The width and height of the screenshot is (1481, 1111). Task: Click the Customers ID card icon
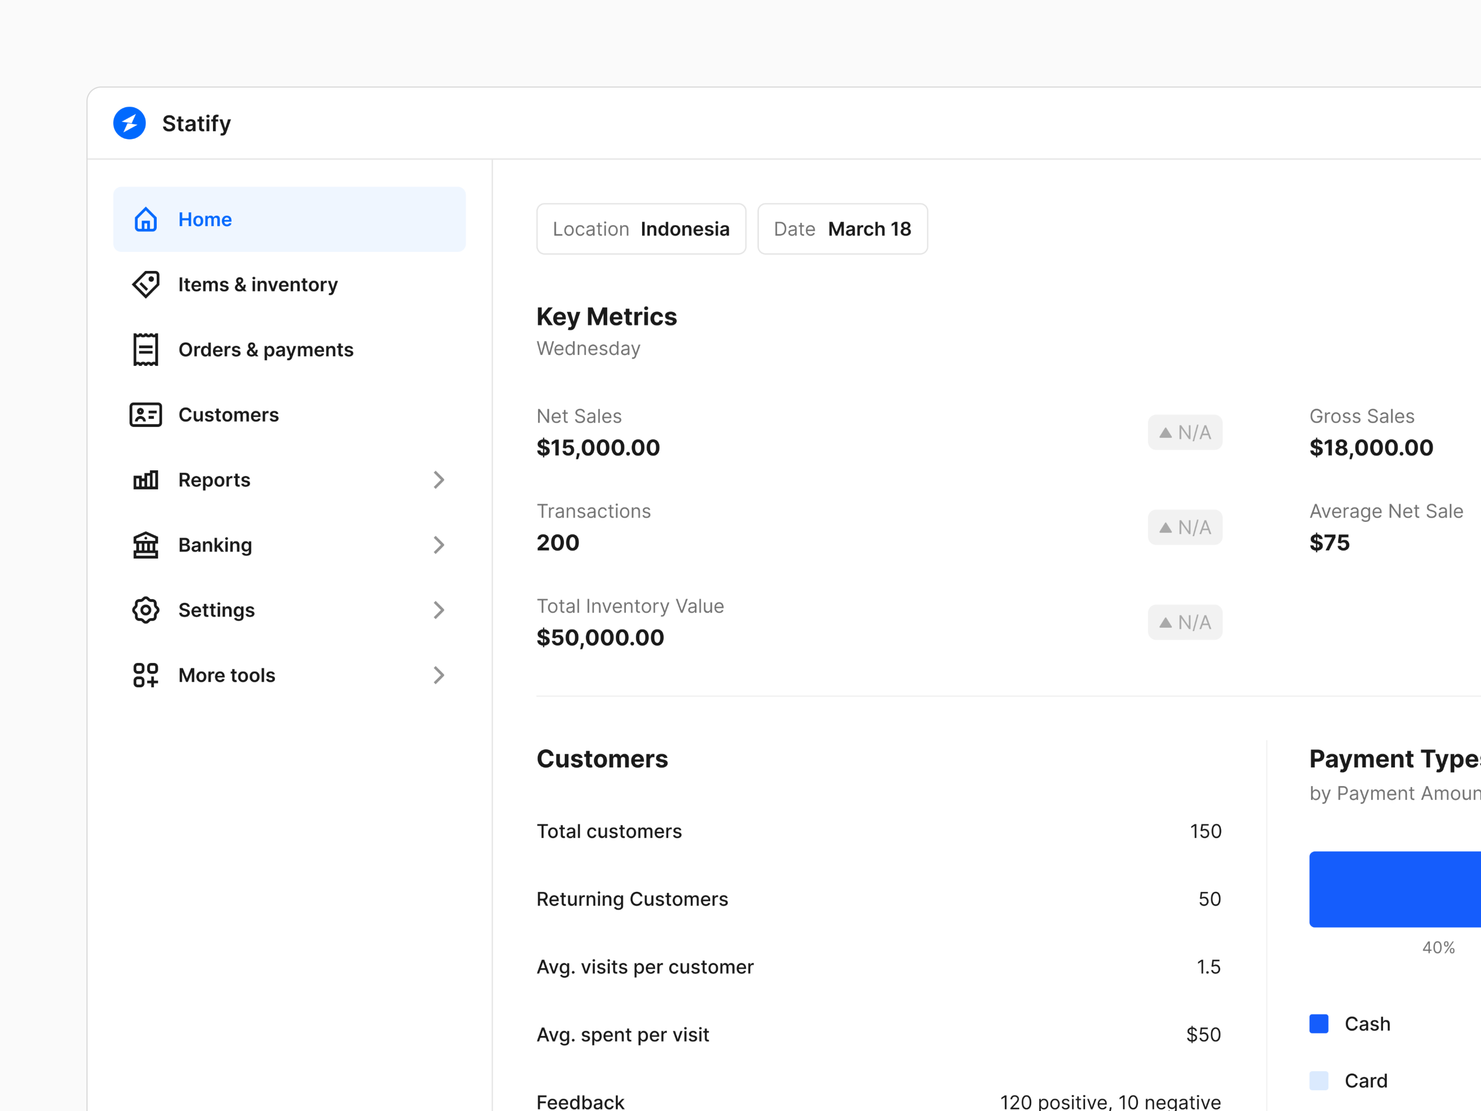(x=145, y=414)
